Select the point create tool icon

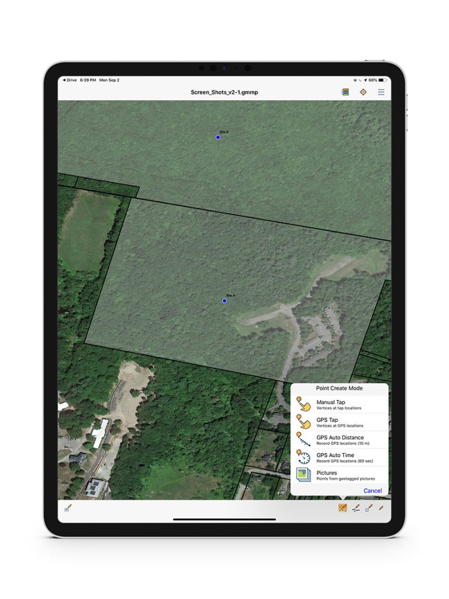coord(343,508)
